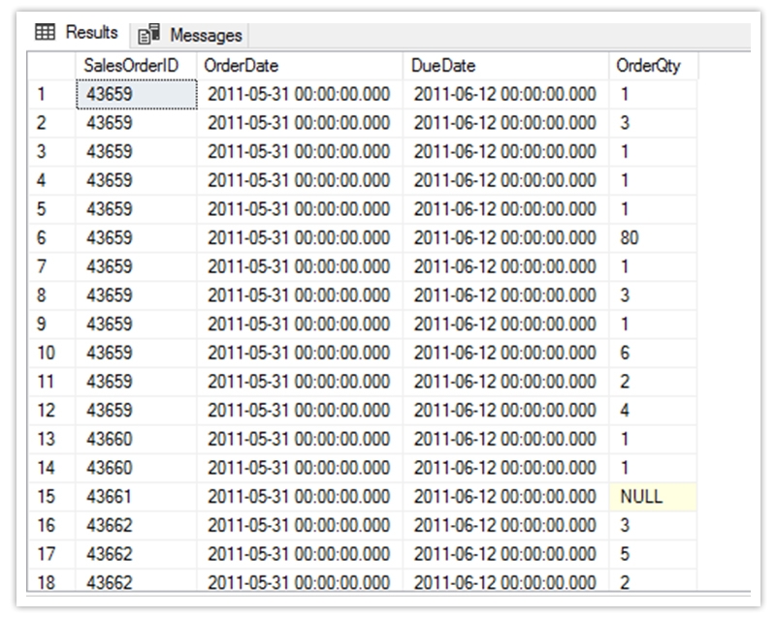Click the DueDate cell in row 3
The width and height of the screenshot is (776, 618).
click(x=505, y=151)
